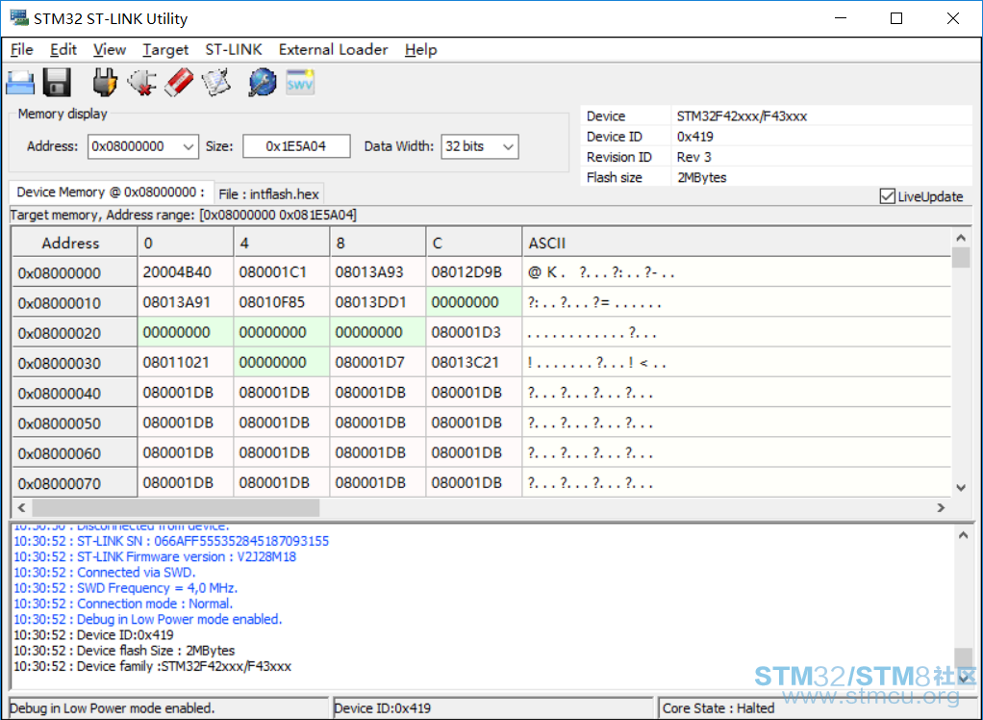Click the memory table scroll right arrow
This screenshot has width=983, height=720.
941,507
